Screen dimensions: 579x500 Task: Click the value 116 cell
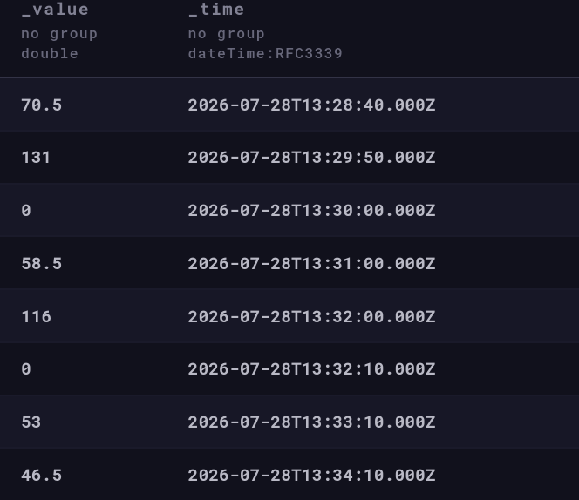coord(37,316)
